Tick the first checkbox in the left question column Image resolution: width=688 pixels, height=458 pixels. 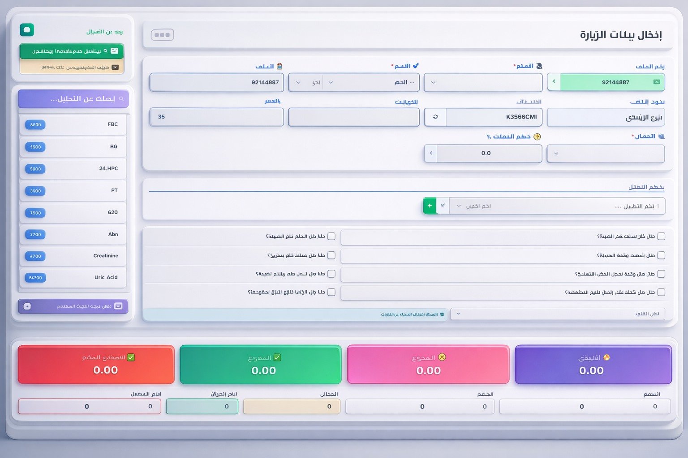[331, 236]
